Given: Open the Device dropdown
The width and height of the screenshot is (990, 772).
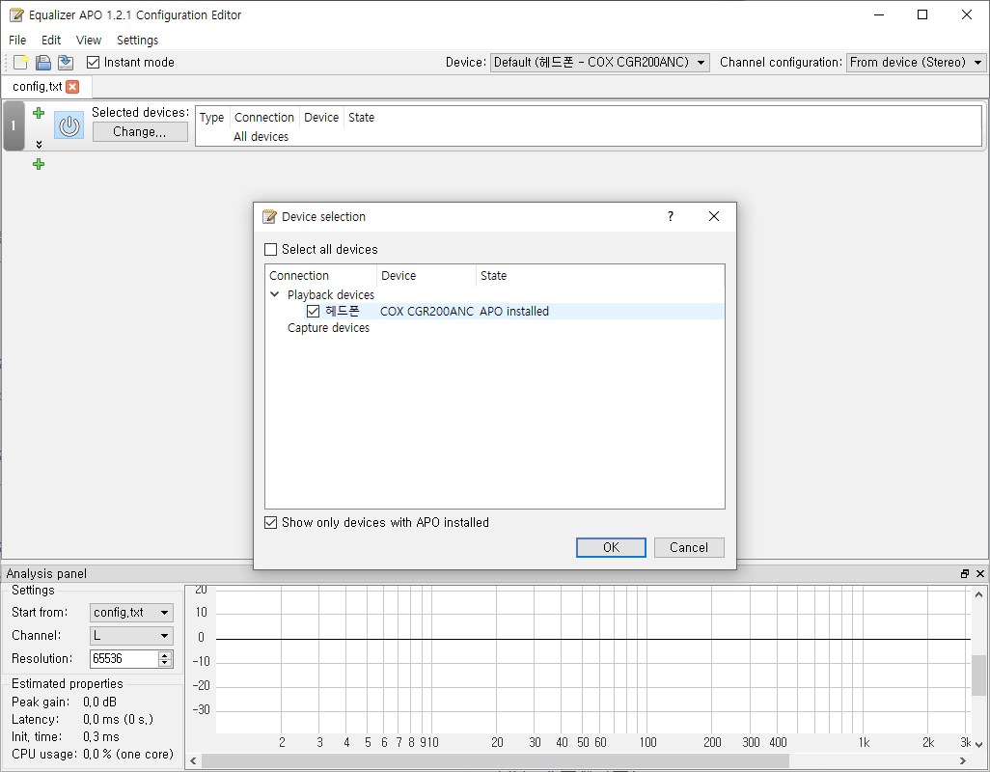Looking at the screenshot, I should click(600, 63).
